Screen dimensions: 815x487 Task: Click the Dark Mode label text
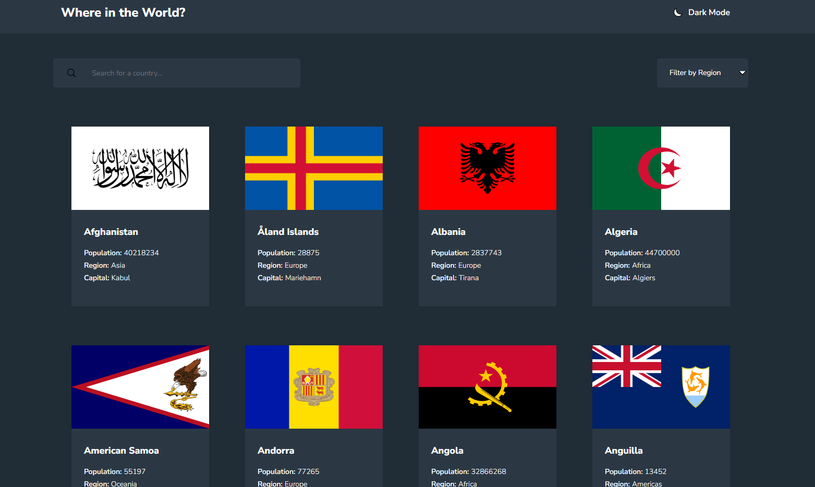click(709, 12)
